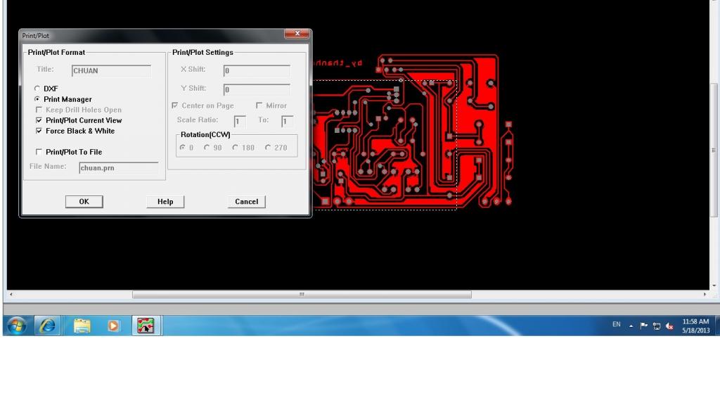720x405 pixels.
Task: Select the DXF radio option
Action: coord(37,88)
